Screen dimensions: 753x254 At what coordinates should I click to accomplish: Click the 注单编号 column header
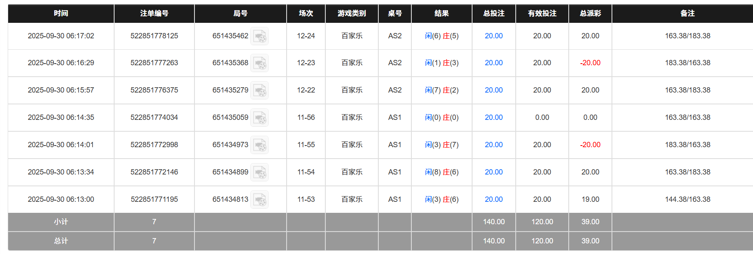(x=154, y=13)
